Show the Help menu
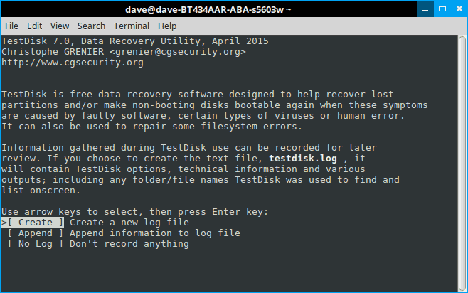The width and height of the screenshot is (468, 293). click(167, 26)
